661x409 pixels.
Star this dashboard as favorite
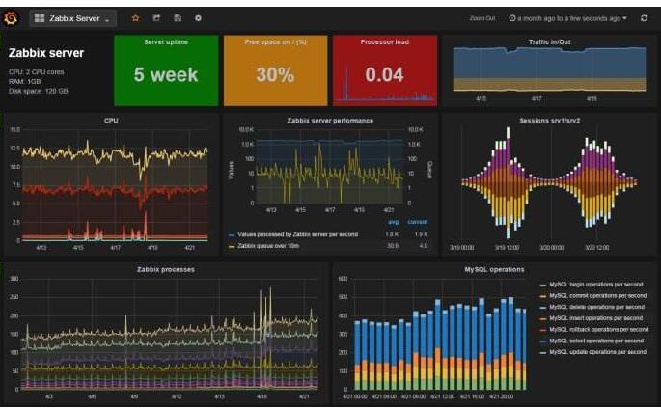pyautogui.click(x=135, y=18)
